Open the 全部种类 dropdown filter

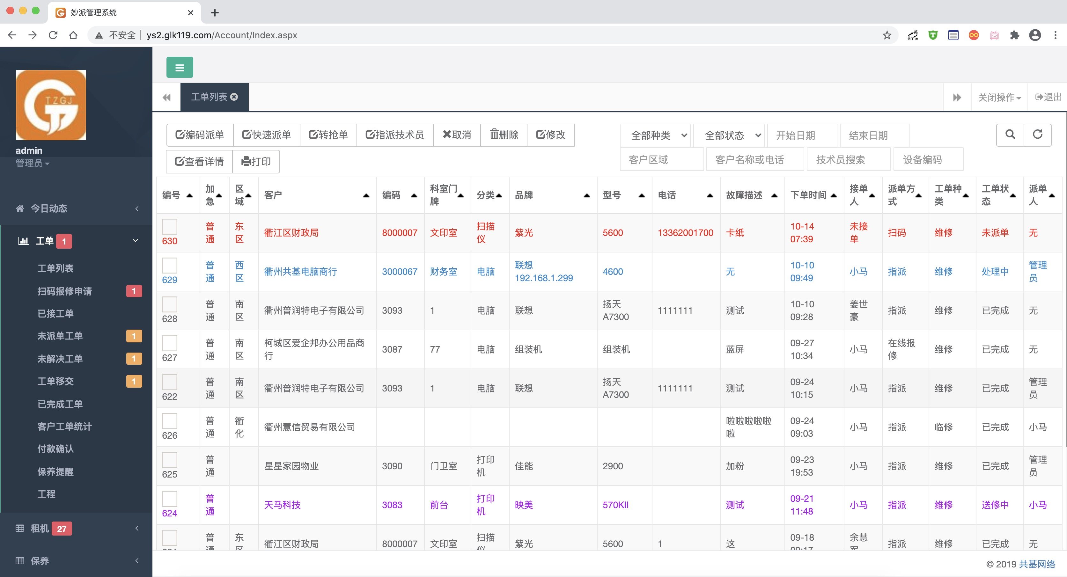click(655, 135)
